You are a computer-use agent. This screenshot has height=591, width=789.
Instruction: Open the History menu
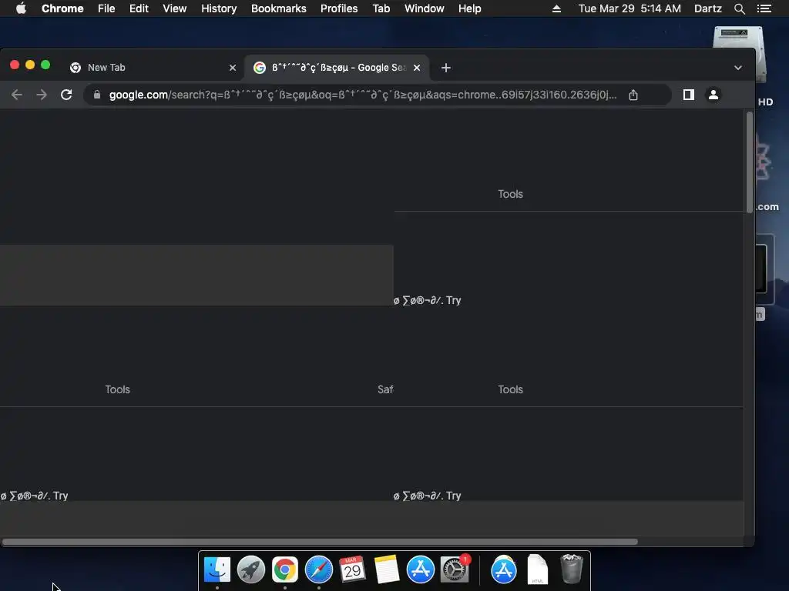219,8
